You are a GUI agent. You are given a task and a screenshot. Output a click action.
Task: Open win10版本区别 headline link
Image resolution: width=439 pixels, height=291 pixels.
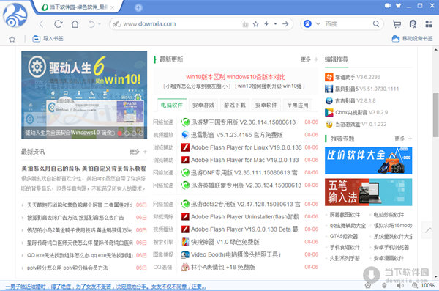tap(236, 77)
